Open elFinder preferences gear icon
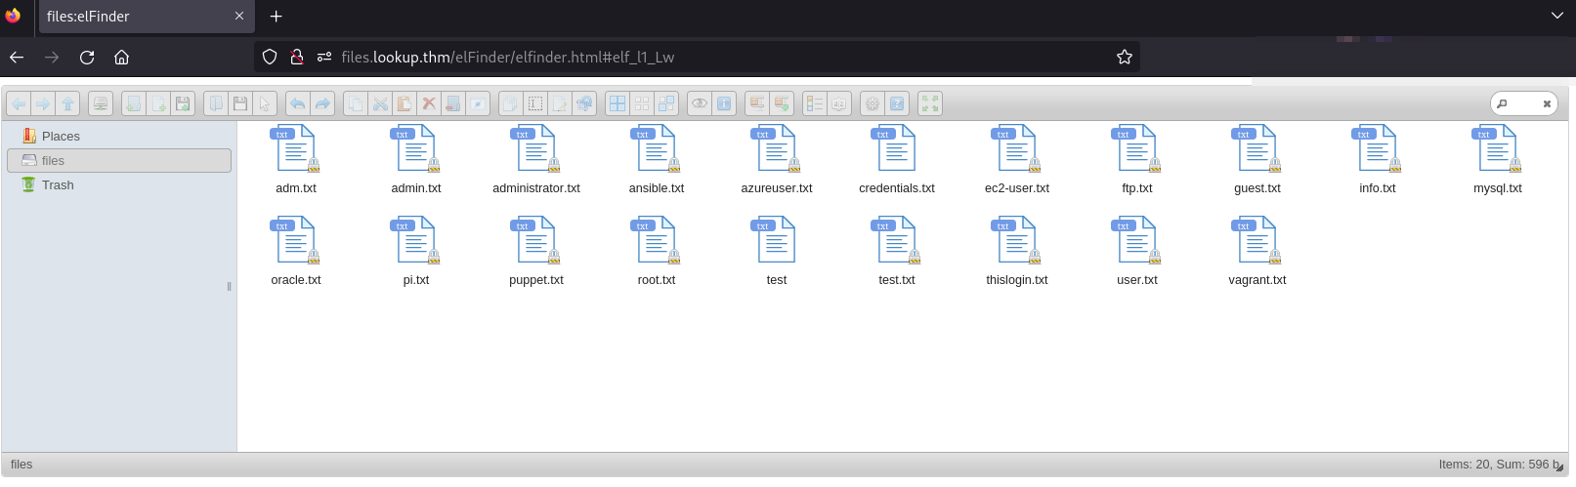The width and height of the screenshot is (1576, 487). click(x=873, y=103)
